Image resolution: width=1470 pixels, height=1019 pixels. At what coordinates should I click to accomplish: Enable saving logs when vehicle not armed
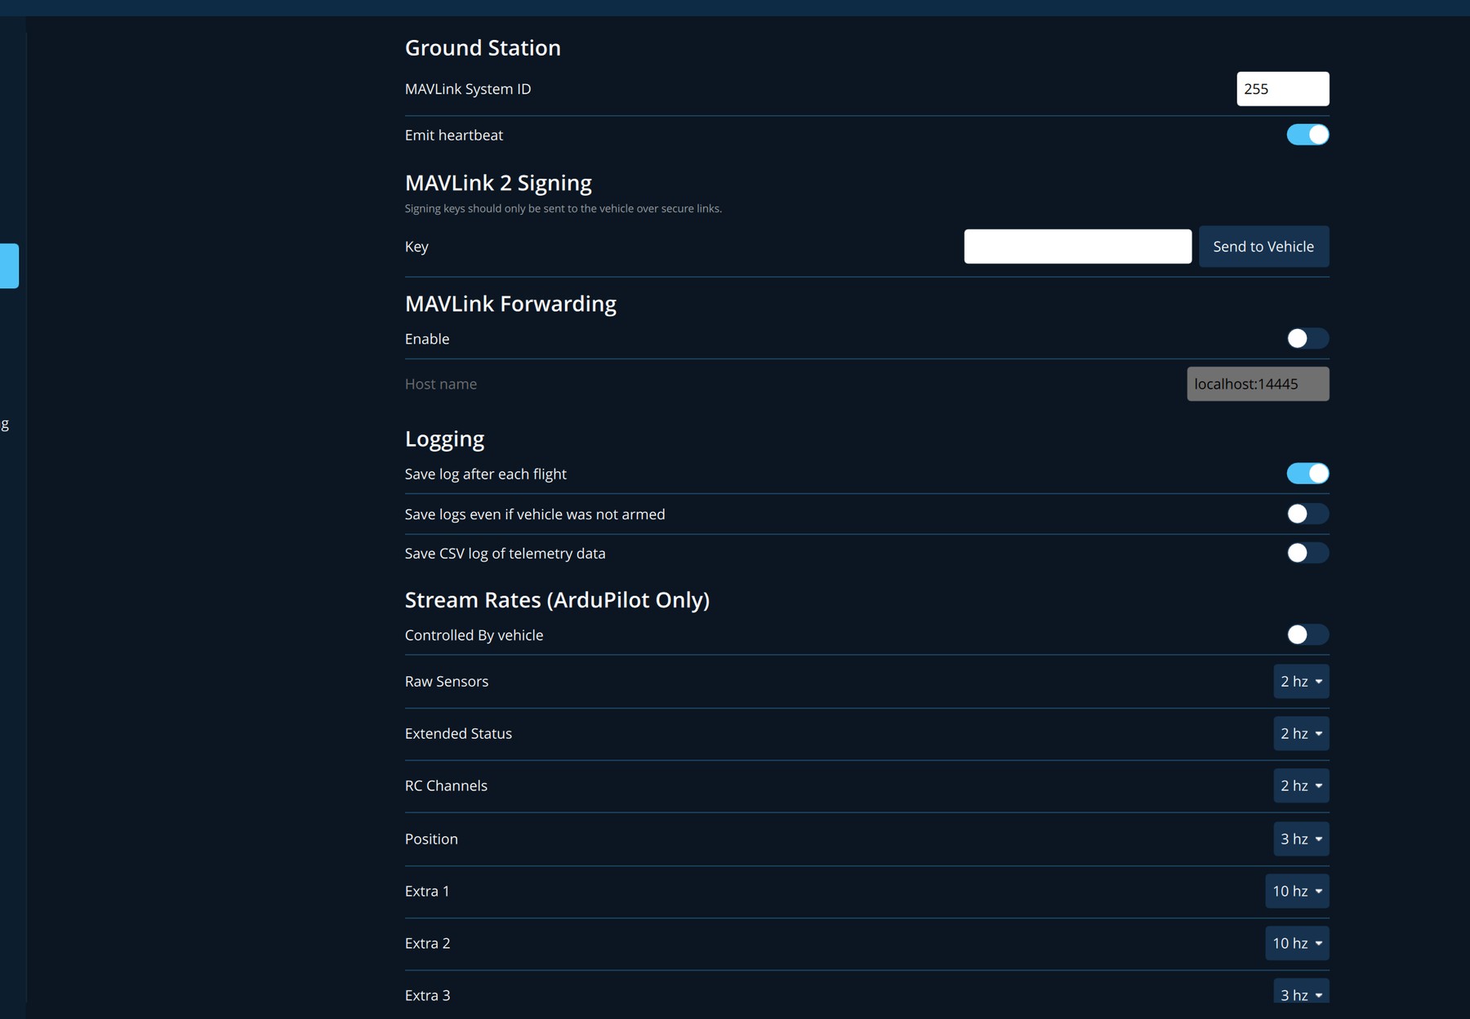click(x=1307, y=514)
